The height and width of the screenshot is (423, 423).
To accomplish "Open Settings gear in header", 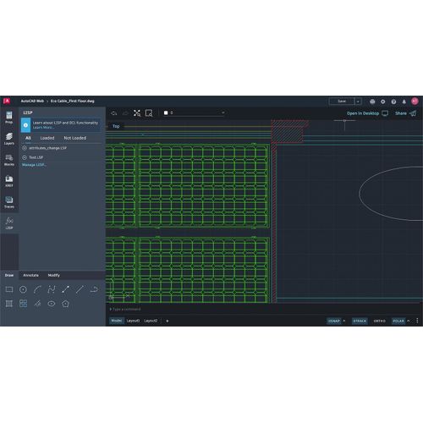I will [x=383, y=102].
